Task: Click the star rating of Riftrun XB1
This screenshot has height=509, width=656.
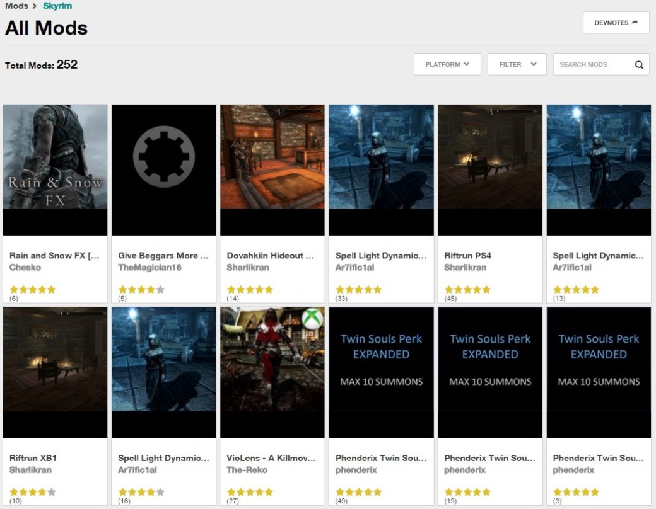Action: tap(33, 492)
